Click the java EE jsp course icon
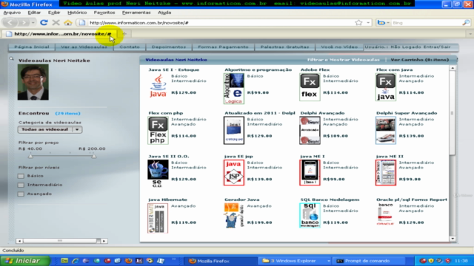 coord(234,172)
